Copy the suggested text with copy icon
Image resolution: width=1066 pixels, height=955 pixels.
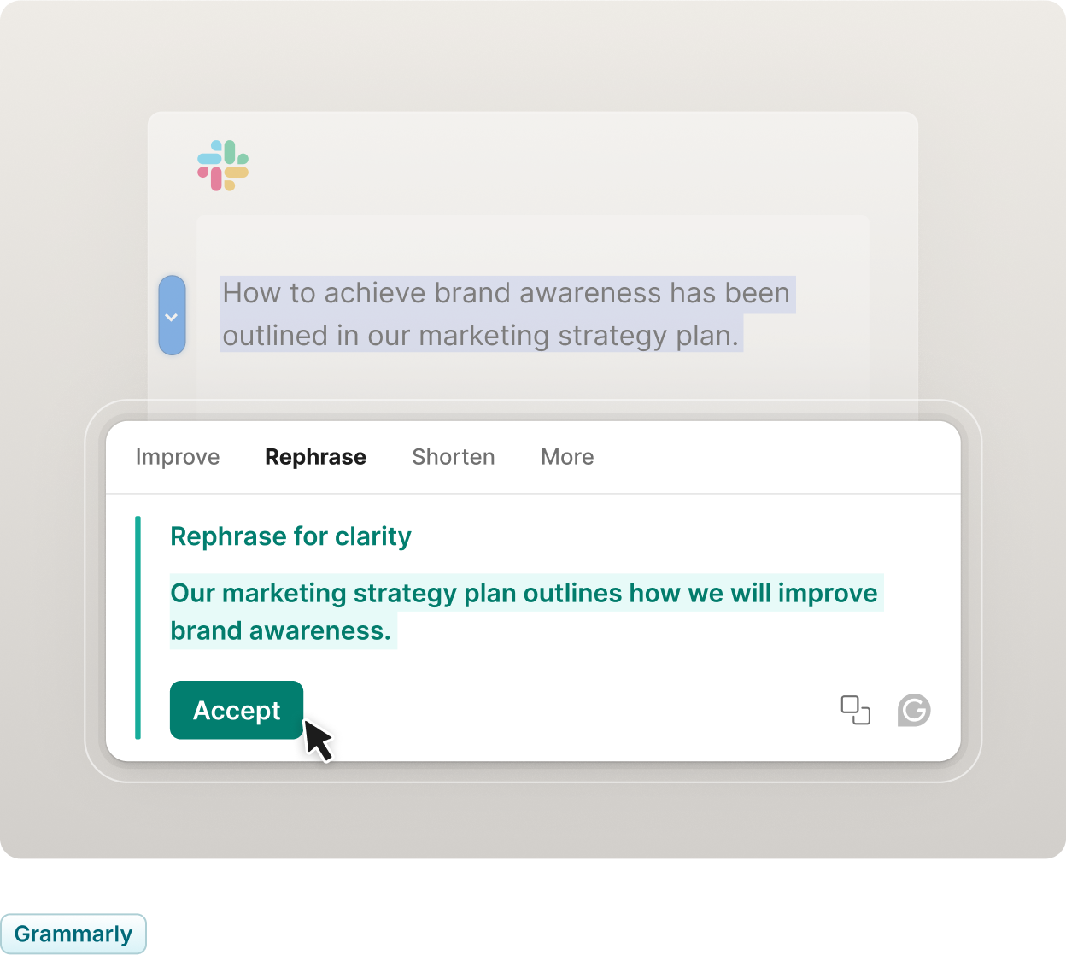tap(855, 710)
